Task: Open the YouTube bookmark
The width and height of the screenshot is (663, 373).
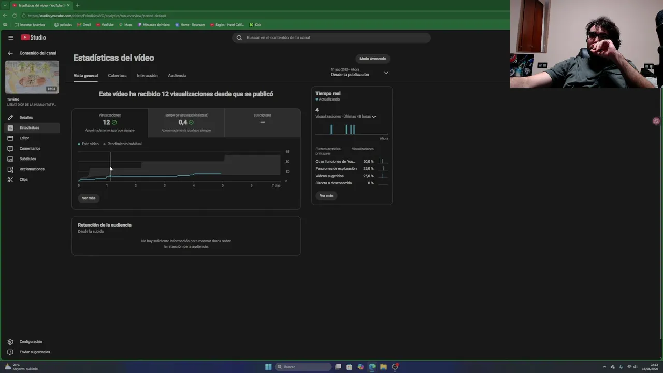Action: 105,25
